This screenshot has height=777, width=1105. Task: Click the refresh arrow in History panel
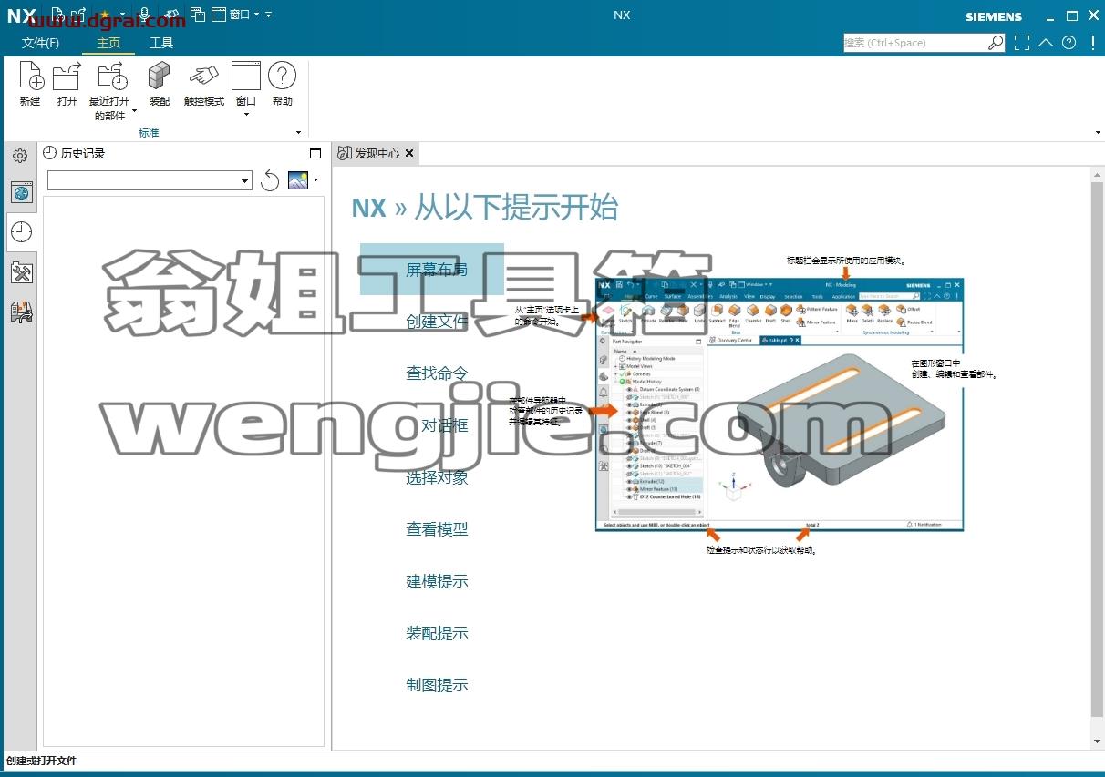(270, 180)
